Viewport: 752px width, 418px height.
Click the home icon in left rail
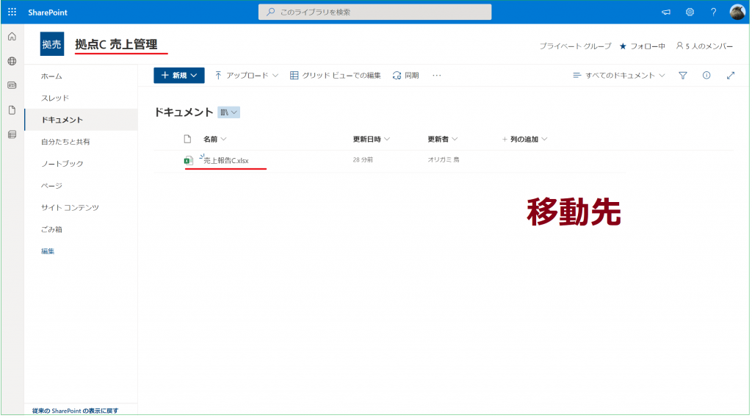(x=12, y=37)
